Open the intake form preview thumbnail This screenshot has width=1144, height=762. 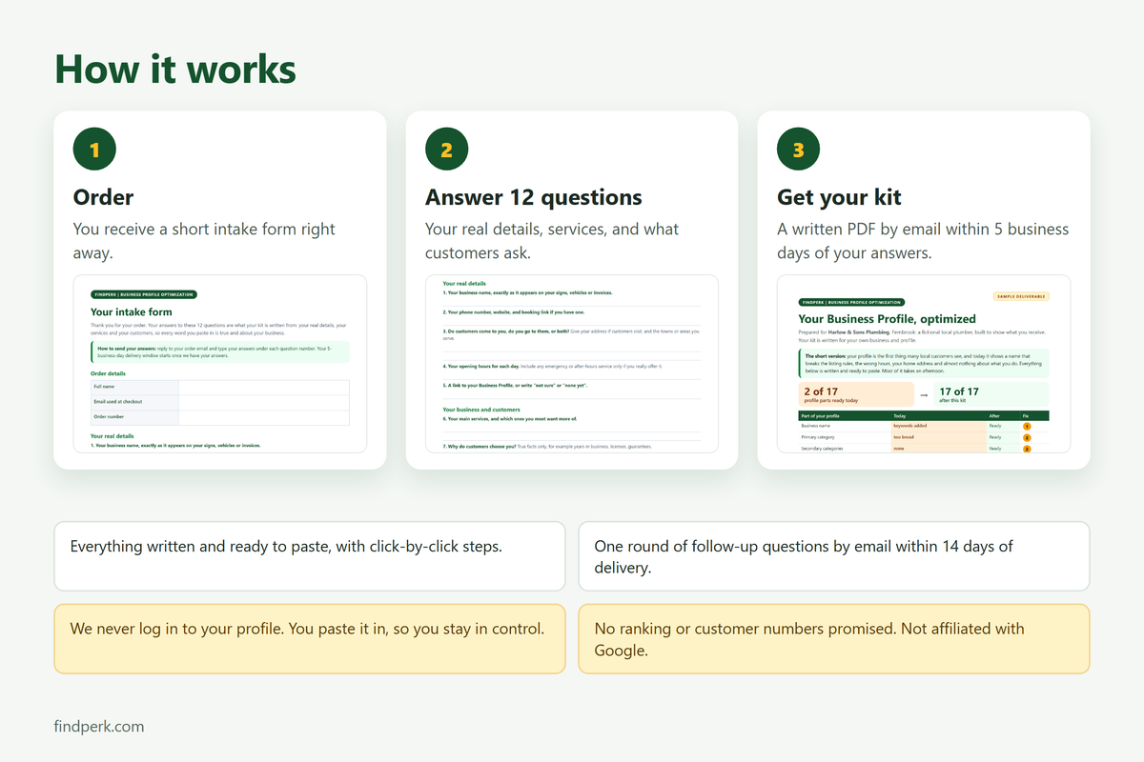[220, 364]
